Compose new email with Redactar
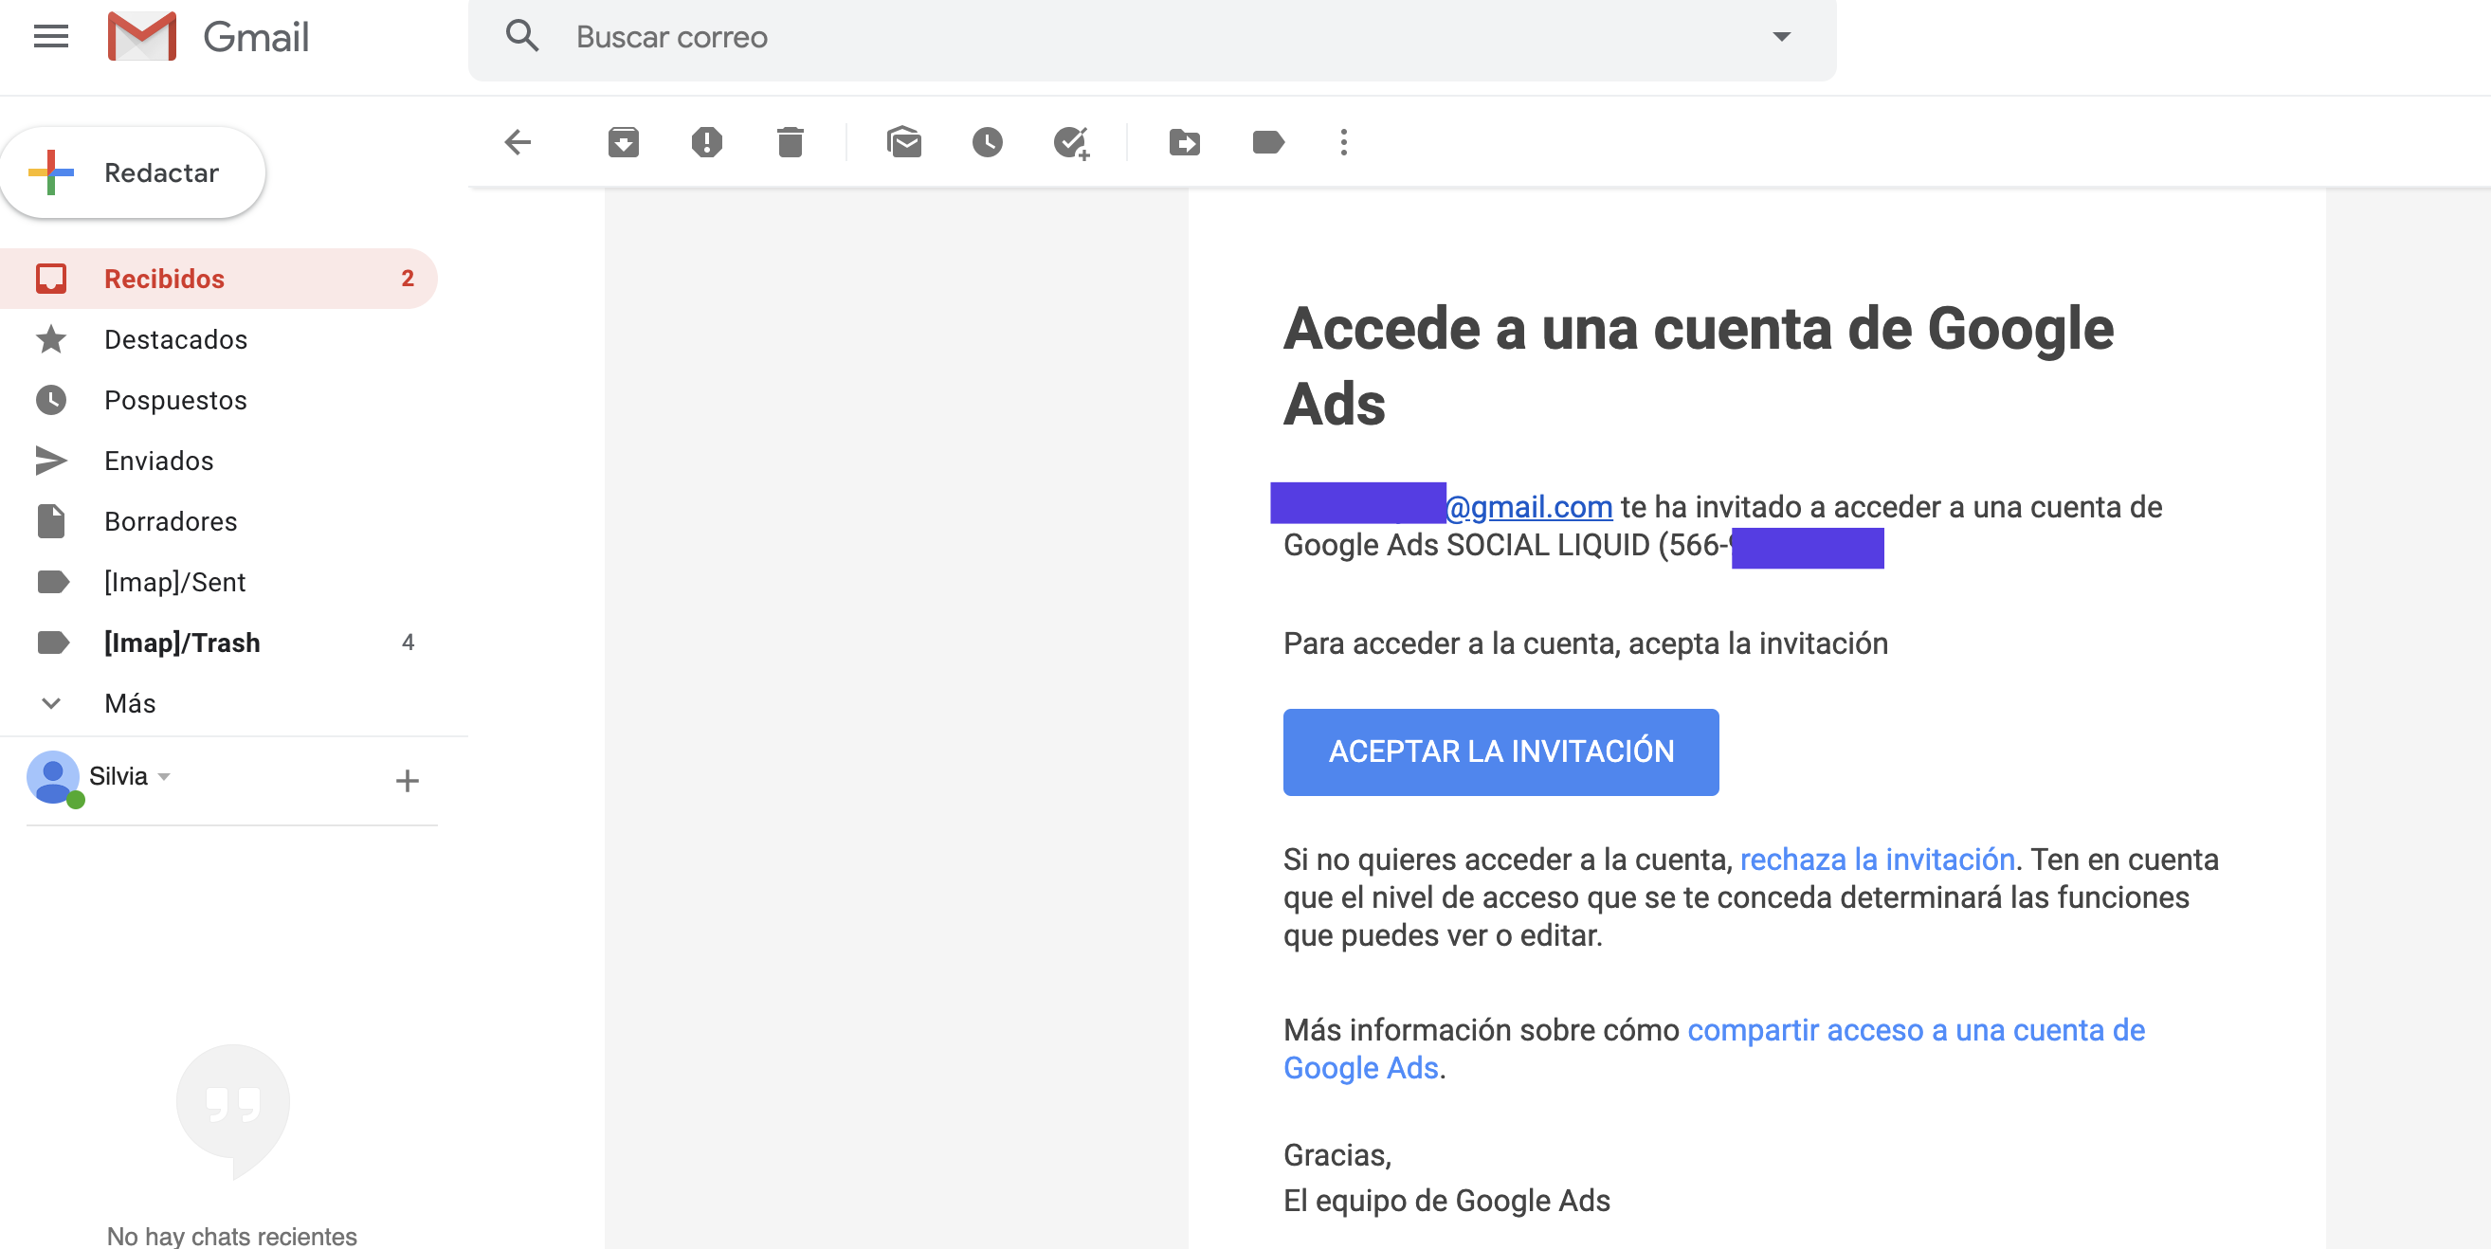Screen dimensions: 2491x1249 tap(134, 172)
